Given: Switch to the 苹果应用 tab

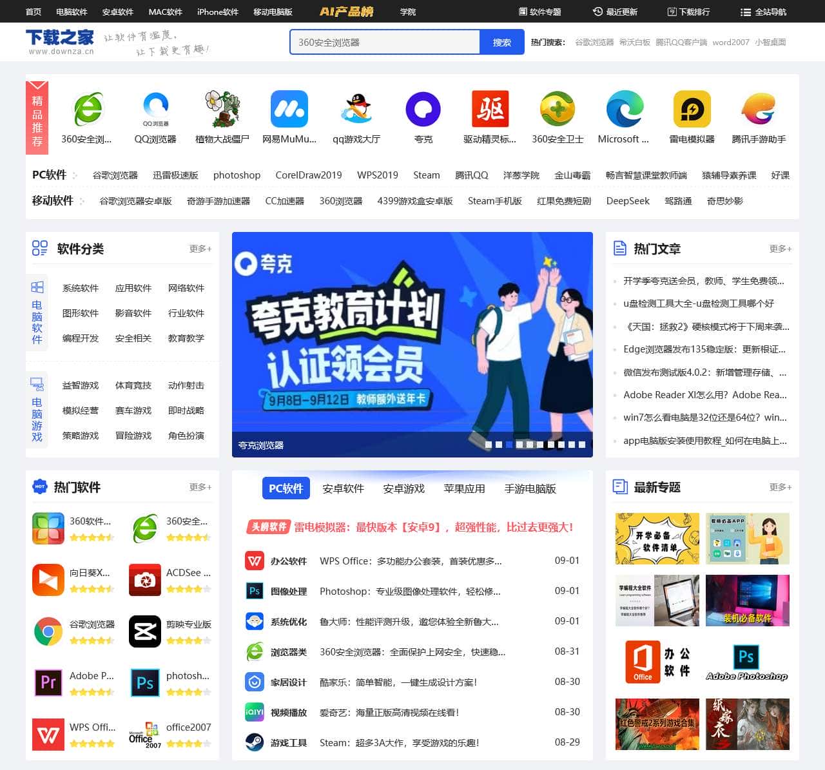Looking at the screenshot, I should point(464,488).
